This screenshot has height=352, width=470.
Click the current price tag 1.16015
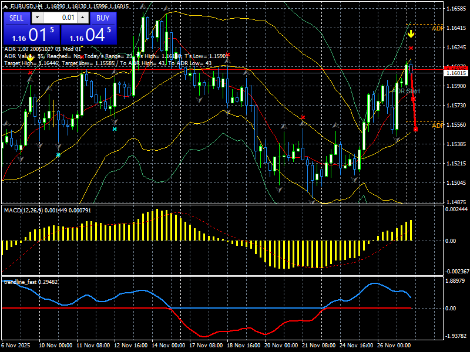[x=456, y=73]
